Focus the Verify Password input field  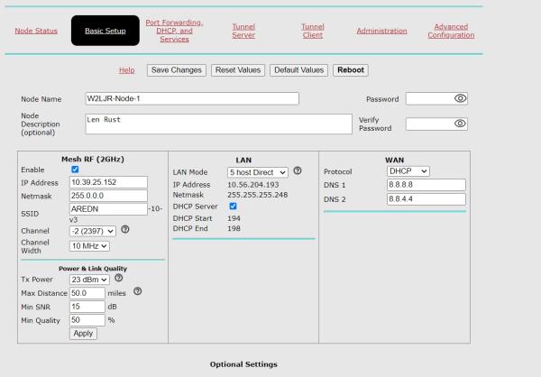[436, 124]
